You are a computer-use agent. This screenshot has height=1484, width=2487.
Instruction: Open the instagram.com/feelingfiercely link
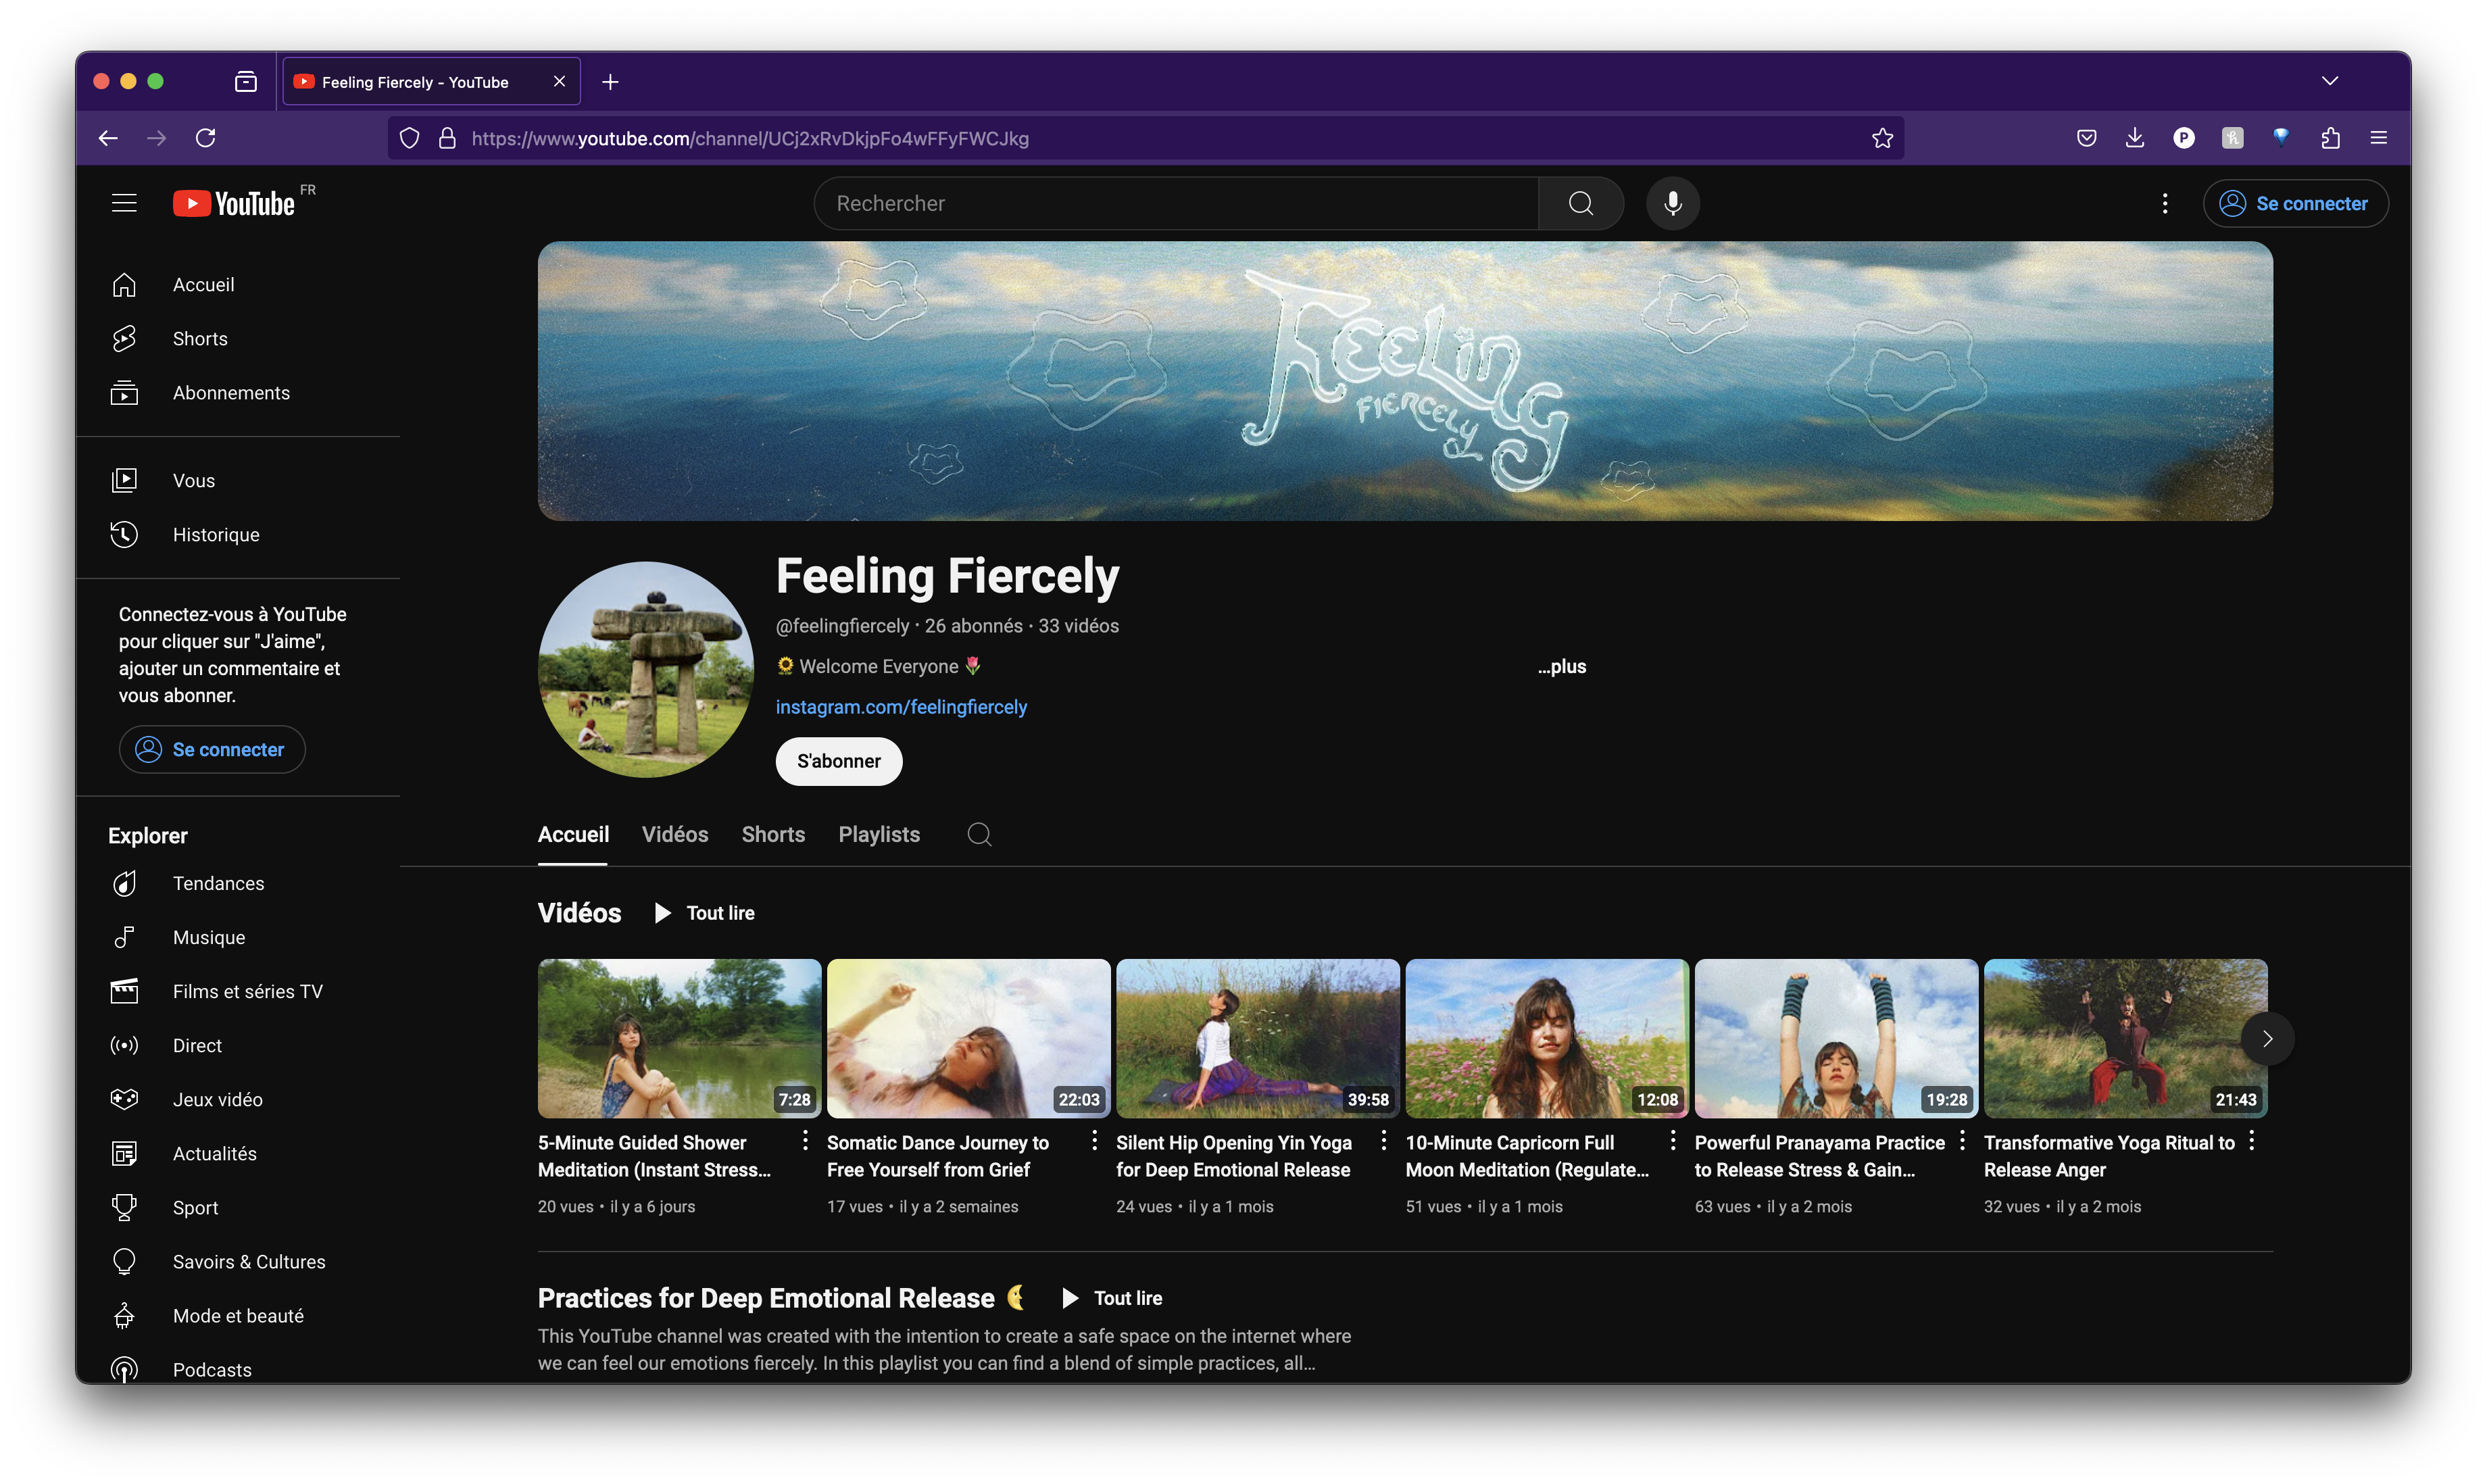click(x=900, y=707)
